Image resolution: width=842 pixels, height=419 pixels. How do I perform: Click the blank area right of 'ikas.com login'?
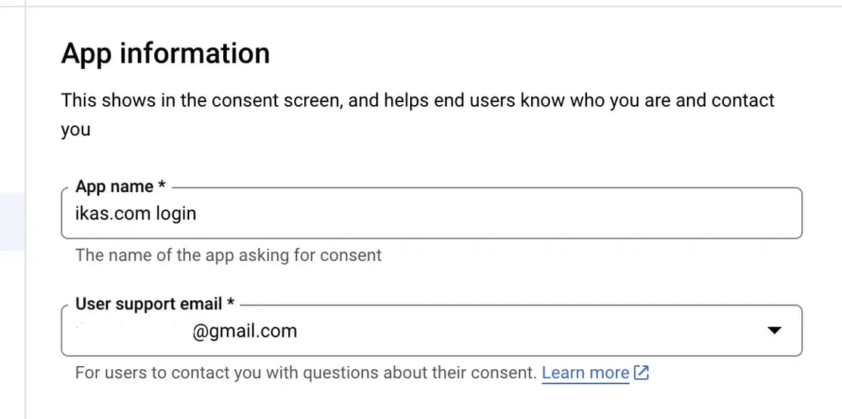[499, 213]
